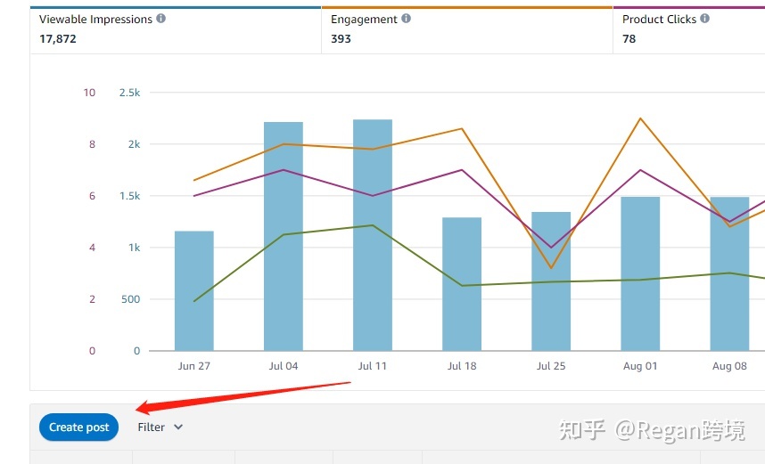Click the 393 engagement value
The height and width of the screenshot is (464, 765).
click(x=341, y=39)
